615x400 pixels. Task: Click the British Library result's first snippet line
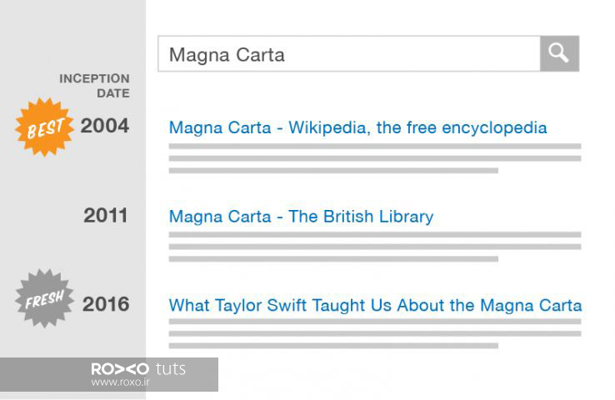click(375, 235)
